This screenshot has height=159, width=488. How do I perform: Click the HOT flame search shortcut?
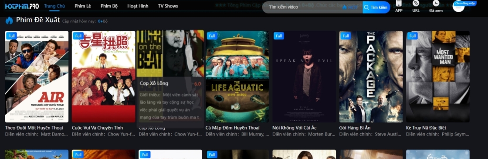[x=350, y=7]
